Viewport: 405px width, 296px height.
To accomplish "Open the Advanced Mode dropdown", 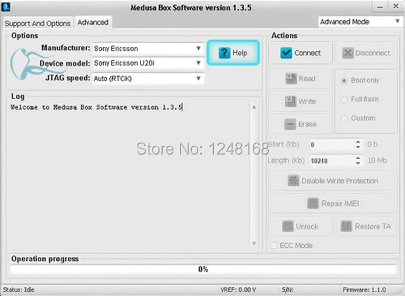I will pyautogui.click(x=360, y=22).
